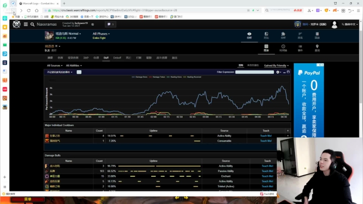Click the browser address bar URL
This screenshot has width=363, height=204.
click(x=114, y=11)
